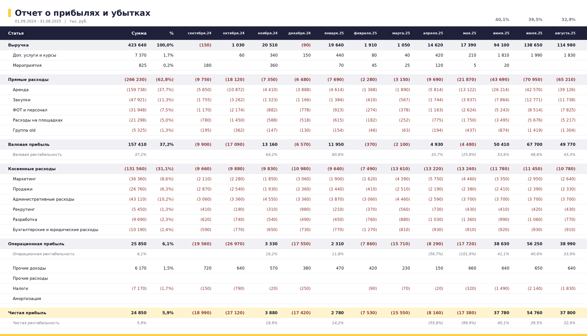Click the 'марта.25' column header
Screen dimensions: 587x336
pos(401,33)
